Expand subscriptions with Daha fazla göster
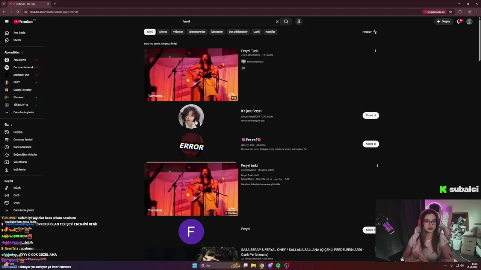 (x=24, y=112)
